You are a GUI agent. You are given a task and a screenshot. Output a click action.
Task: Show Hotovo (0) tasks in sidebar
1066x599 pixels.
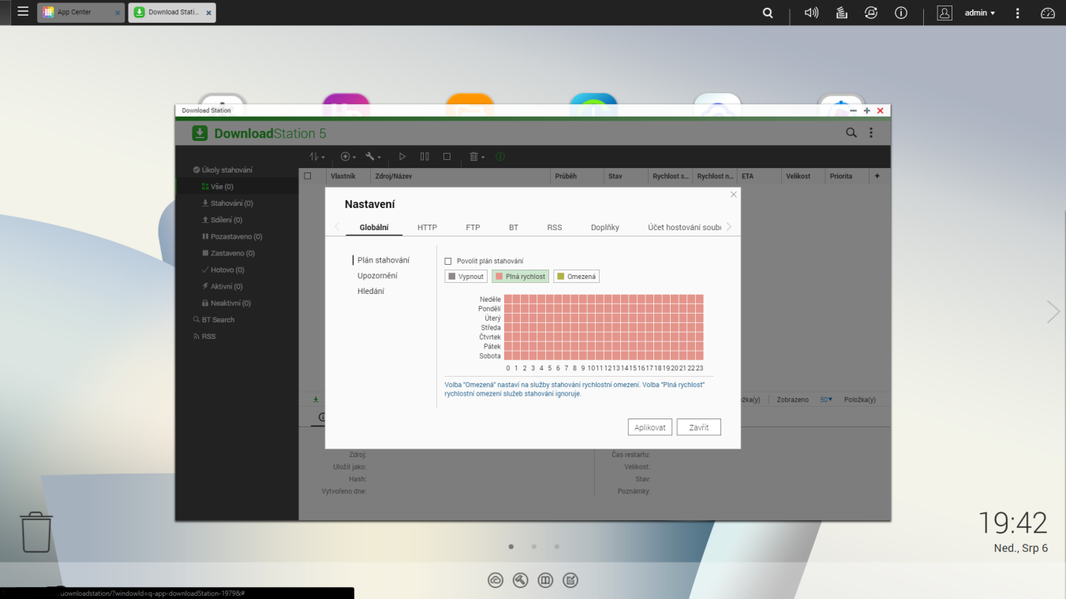pyautogui.click(x=222, y=270)
